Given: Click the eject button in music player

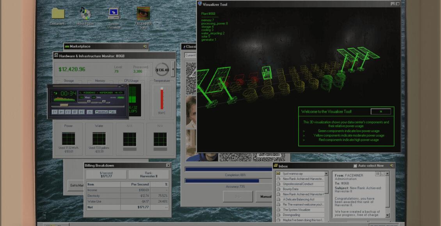Looking at the screenshot, I should [x=89, y=112].
